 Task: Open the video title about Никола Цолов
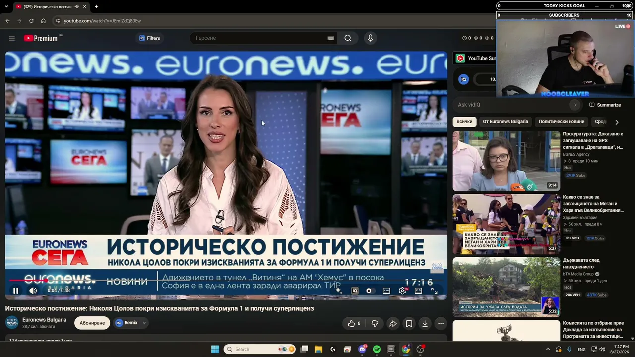pyautogui.click(x=159, y=308)
